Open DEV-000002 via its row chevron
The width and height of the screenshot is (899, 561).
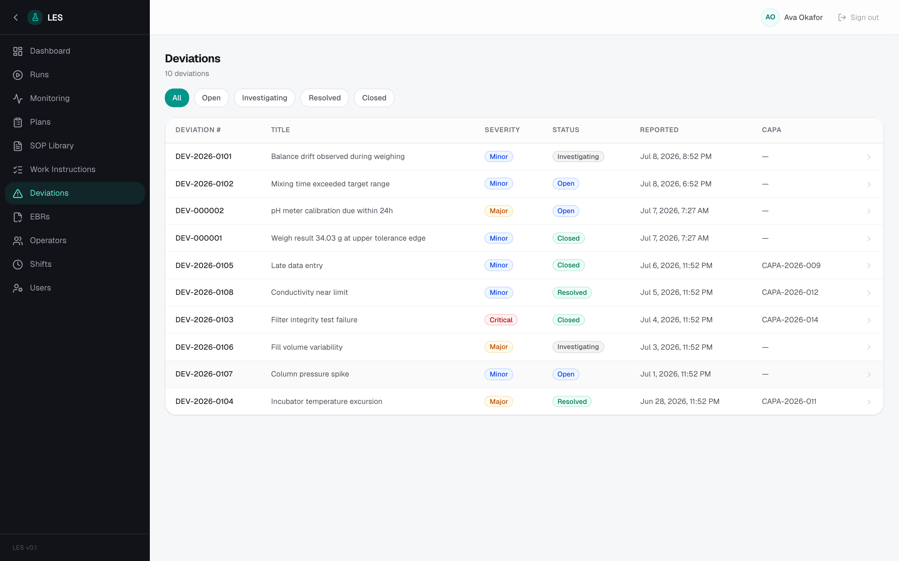point(868,211)
